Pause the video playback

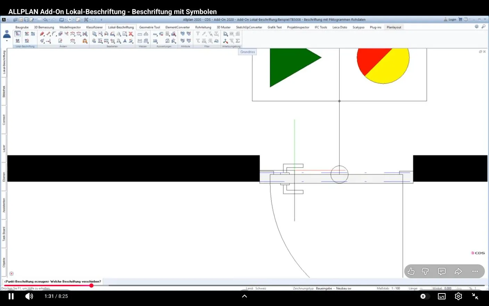pos(11,296)
